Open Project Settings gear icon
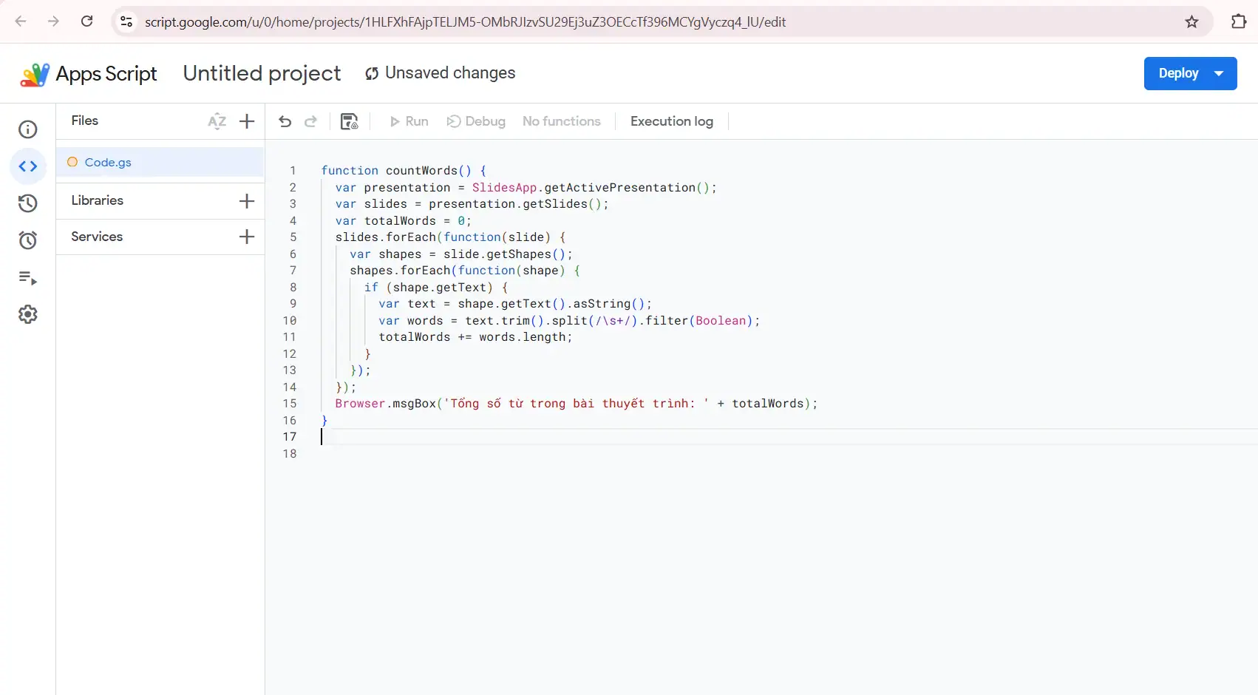Screen dimensions: 1258x695 click(27, 314)
